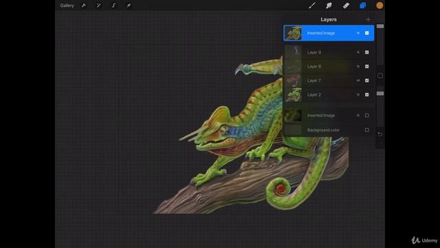Undo with the sidebar arrow icon

380,134
